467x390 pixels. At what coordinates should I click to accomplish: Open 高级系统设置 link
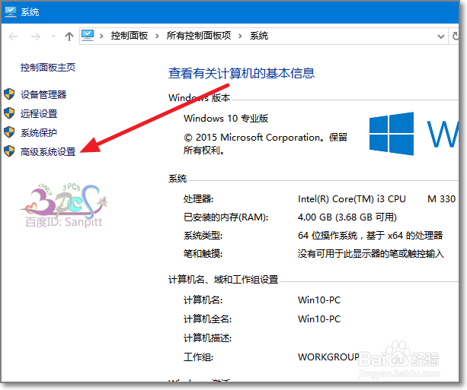48,152
